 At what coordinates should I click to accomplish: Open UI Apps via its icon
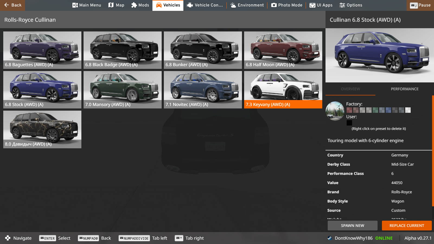[x=312, y=5]
